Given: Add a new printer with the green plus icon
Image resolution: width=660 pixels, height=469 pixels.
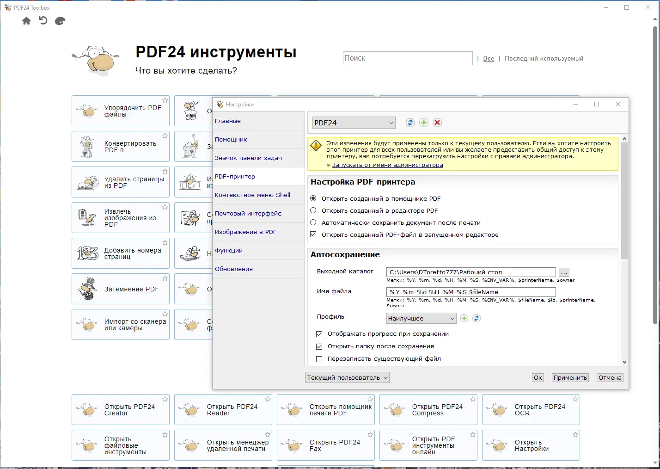Looking at the screenshot, I should (x=423, y=123).
